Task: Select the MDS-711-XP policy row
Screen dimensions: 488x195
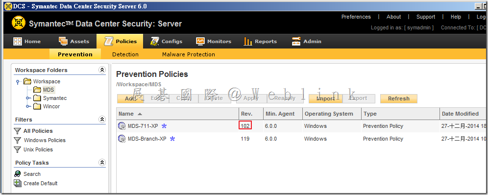Action: pyautogui.click(x=301, y=126)
